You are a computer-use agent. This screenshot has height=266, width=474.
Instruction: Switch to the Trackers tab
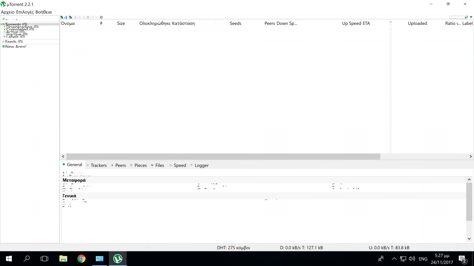[x=96, y=165]
